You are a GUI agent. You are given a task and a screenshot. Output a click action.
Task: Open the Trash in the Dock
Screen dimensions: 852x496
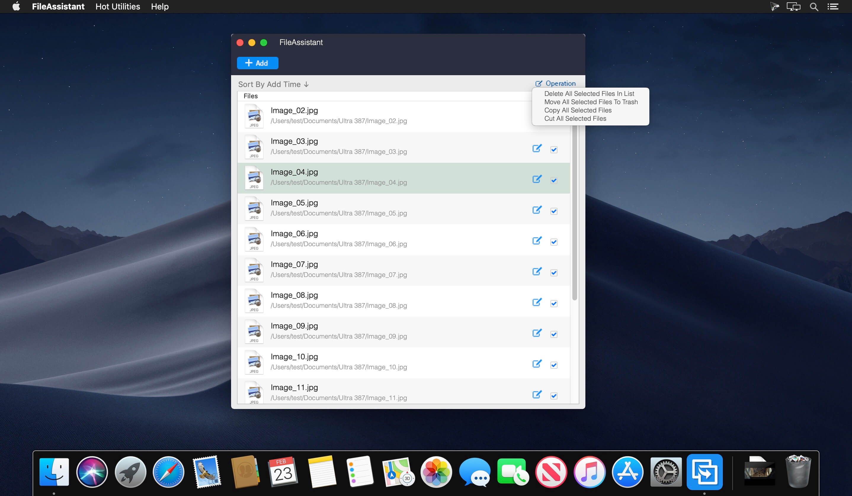pos(798,472)
